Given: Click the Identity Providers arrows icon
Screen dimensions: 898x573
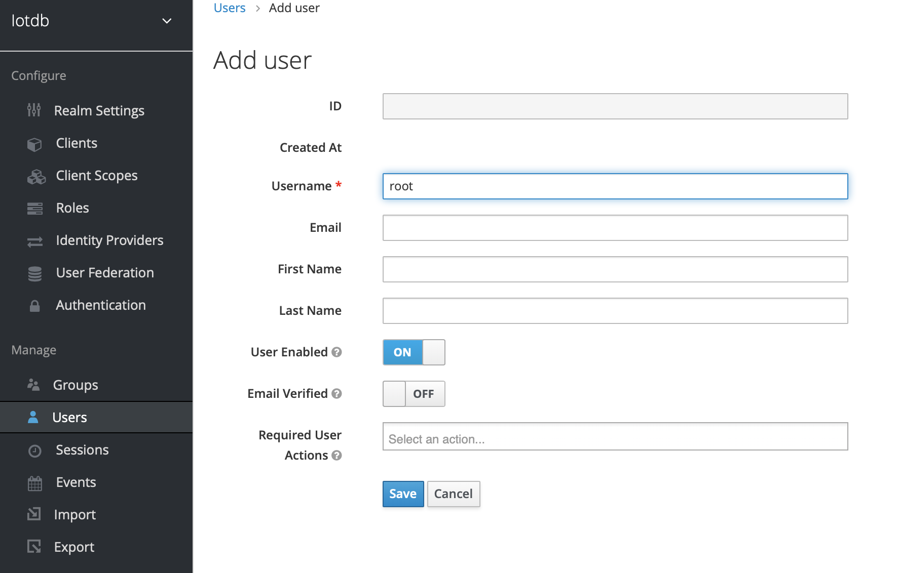Looking at the screenshot, I should (35, 241).
